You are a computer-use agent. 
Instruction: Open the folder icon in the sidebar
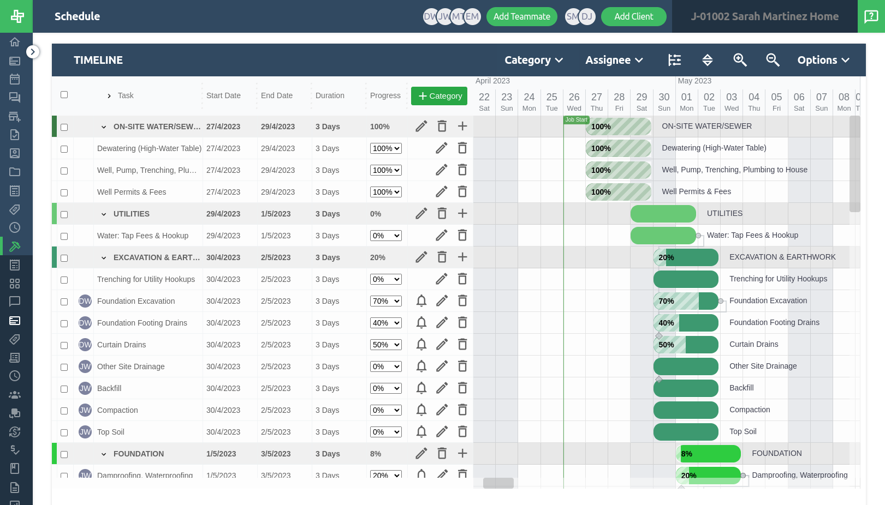click(x=15, y=172)
